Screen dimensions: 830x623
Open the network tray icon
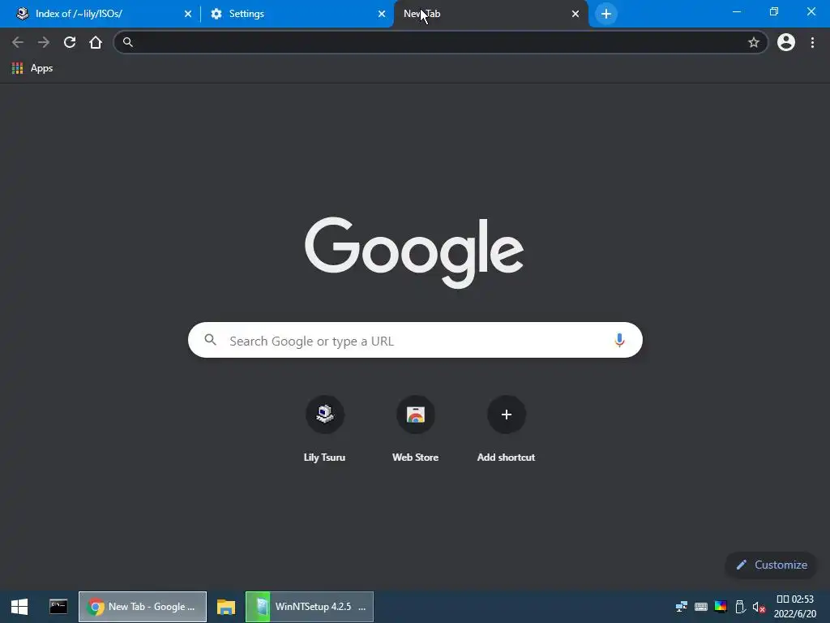pyautogui.click(x=682, y=607)
